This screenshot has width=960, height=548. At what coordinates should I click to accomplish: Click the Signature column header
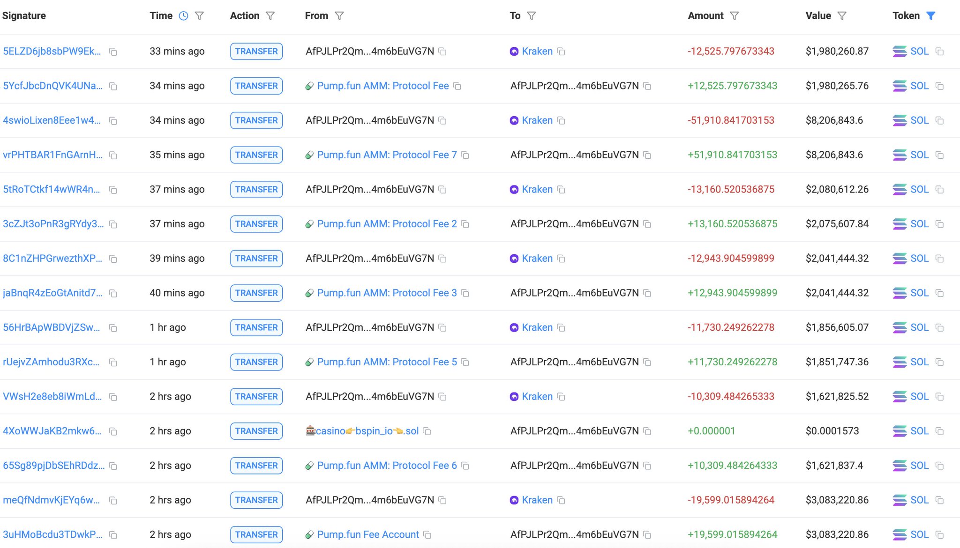pyautogui.click(x=24, y=15)
